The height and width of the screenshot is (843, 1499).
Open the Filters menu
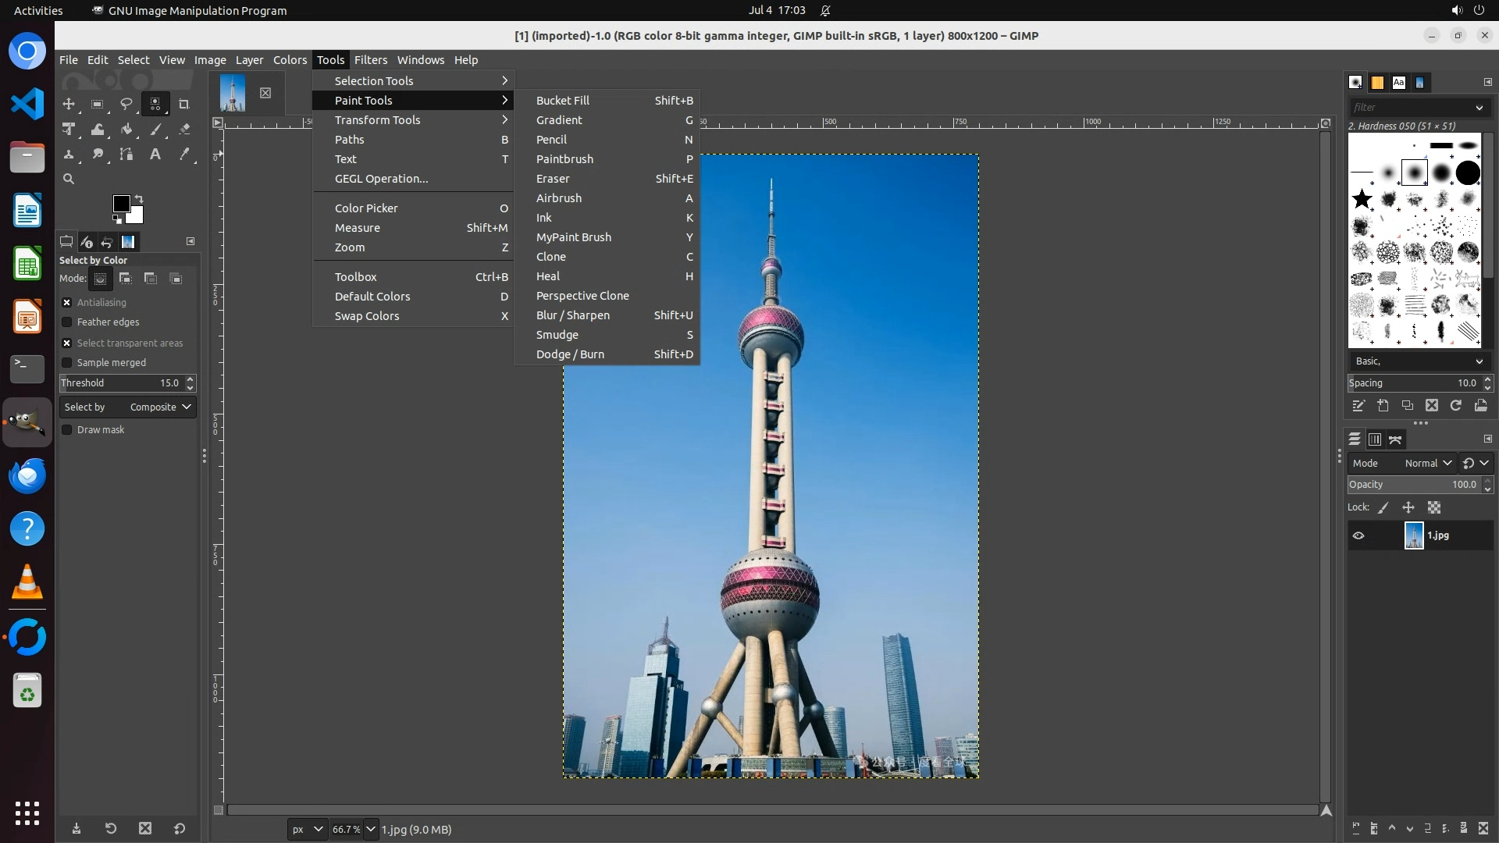(370, 60)
